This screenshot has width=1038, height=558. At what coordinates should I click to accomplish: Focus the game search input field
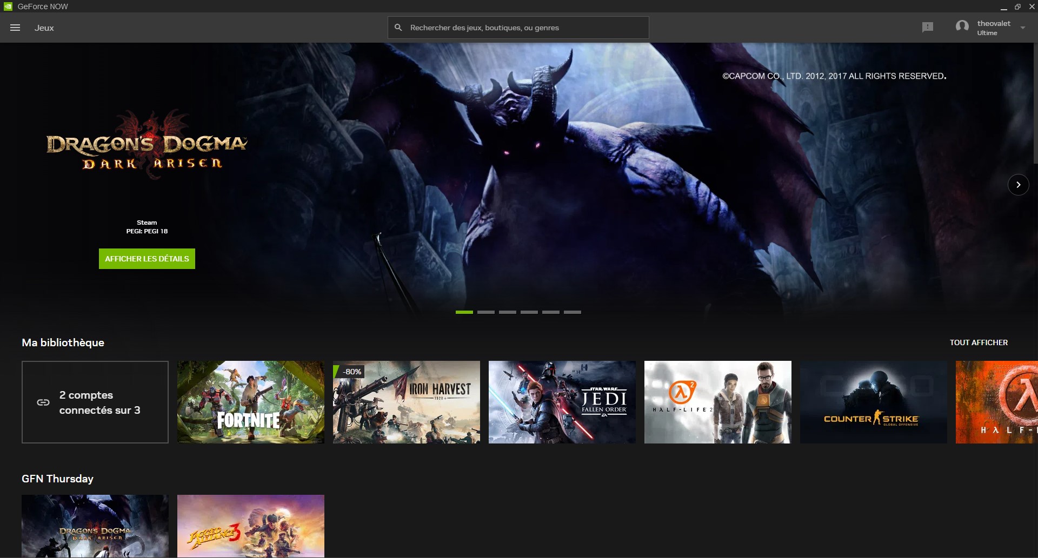coord(518,28)
